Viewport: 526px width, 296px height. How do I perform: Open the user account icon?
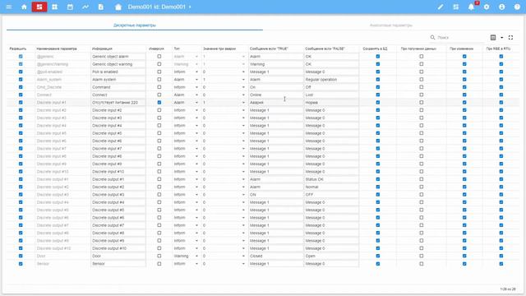[502, 7]
